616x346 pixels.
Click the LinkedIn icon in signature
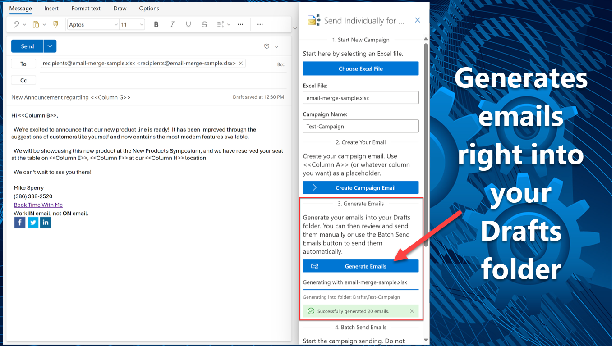tap(46, 223)
